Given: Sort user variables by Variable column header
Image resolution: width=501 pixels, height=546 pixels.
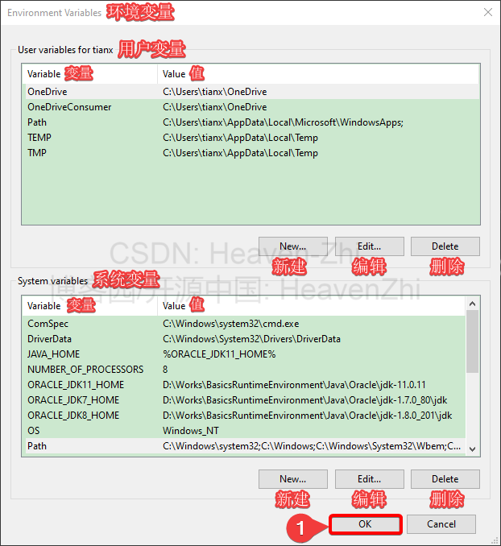Looking at the screenshot, I should tap(90, 74).
